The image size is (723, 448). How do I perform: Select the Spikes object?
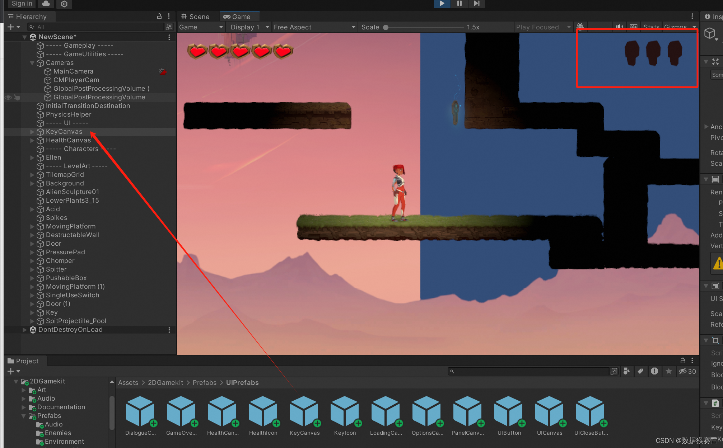click(56, 218)
